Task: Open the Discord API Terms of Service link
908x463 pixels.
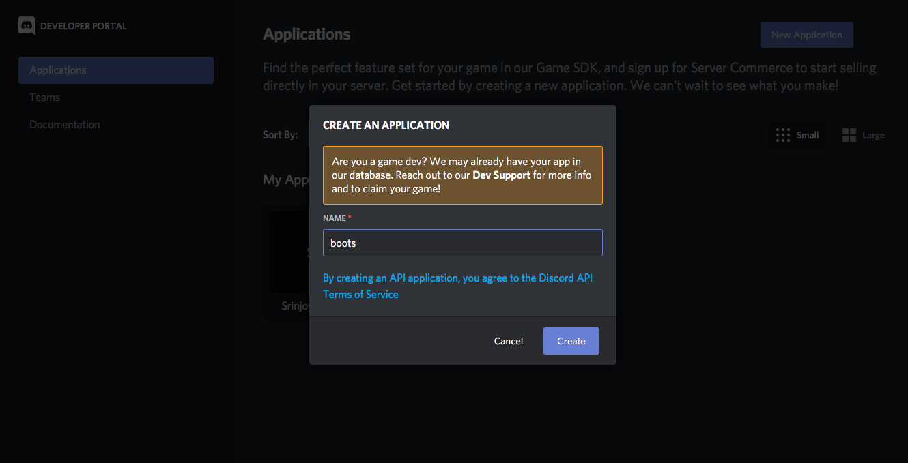Action: (x=457, y=286)
